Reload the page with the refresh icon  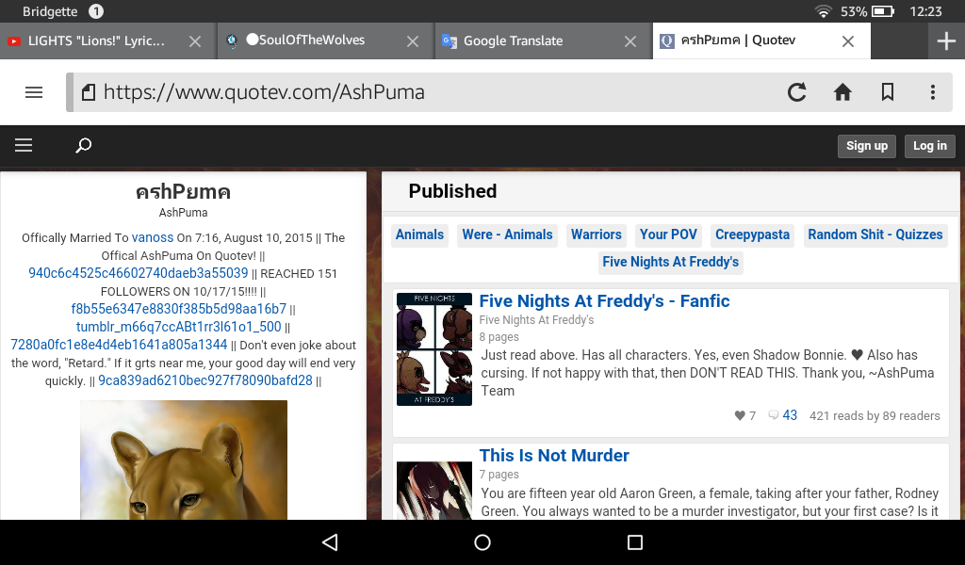point(797,92)
